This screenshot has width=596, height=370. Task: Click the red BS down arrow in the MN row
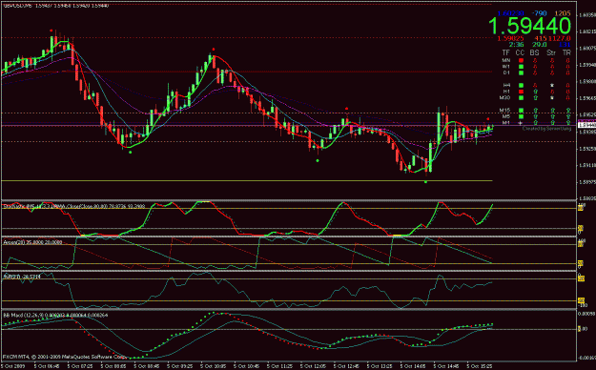pyautogui.click(x=535, y=60)
